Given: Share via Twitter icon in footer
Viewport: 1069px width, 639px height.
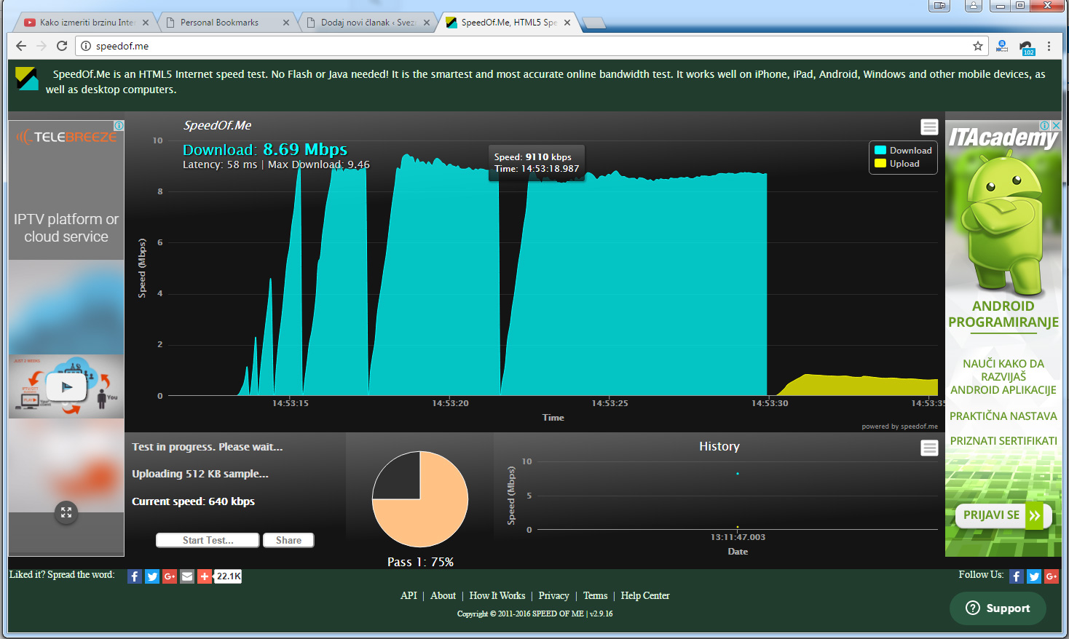Looking at the screenshot, I should tap(152, 576).
